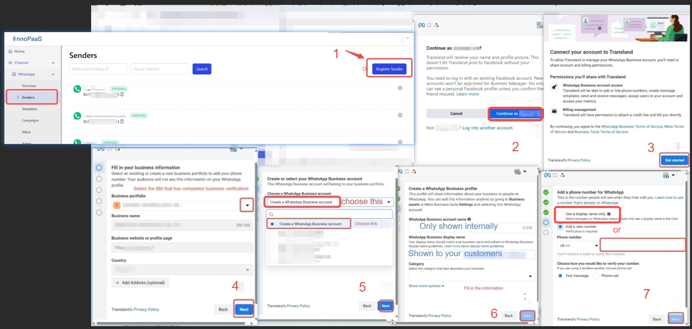Viewport: 692px width, 329px height.
Task: Collapse the Channel section in sidebar
Action: coord(53,63)
